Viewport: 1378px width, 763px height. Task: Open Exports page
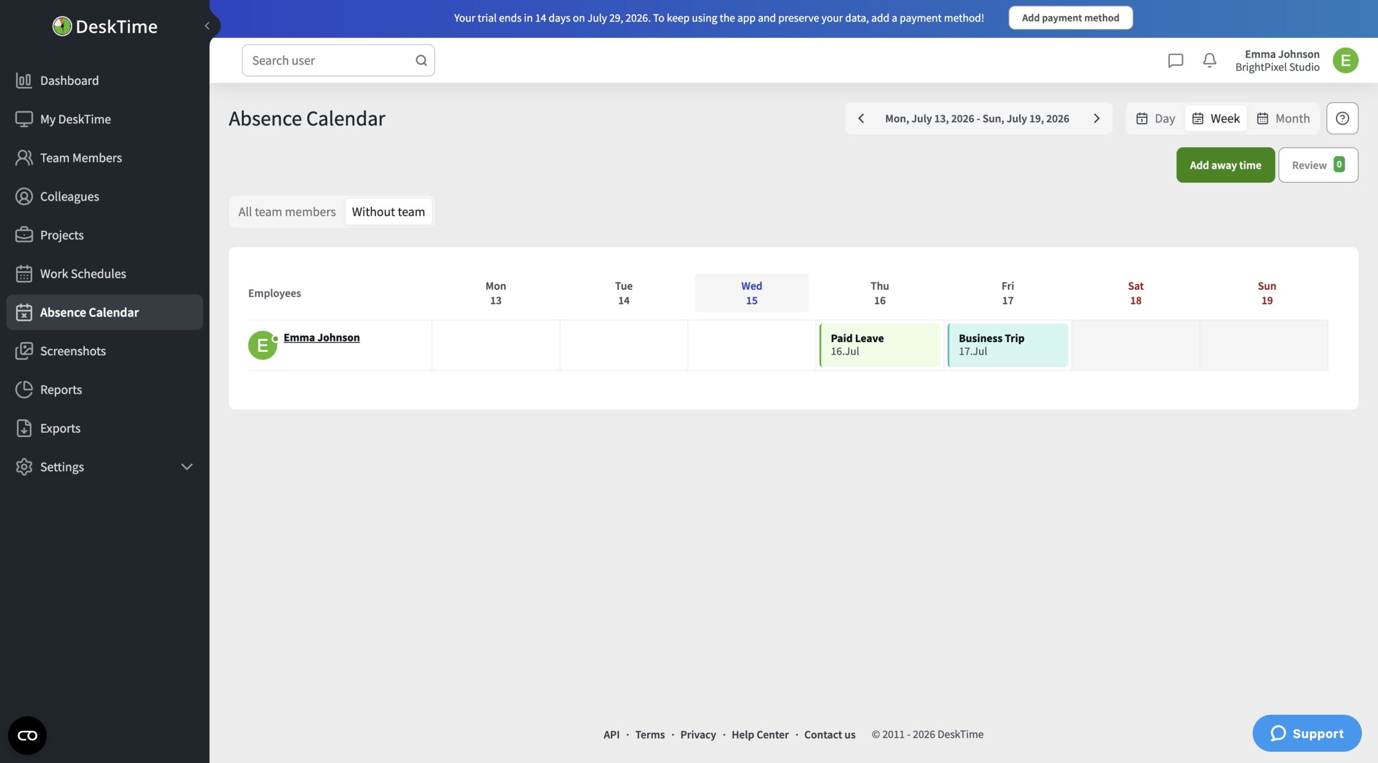tap(104, 429)
